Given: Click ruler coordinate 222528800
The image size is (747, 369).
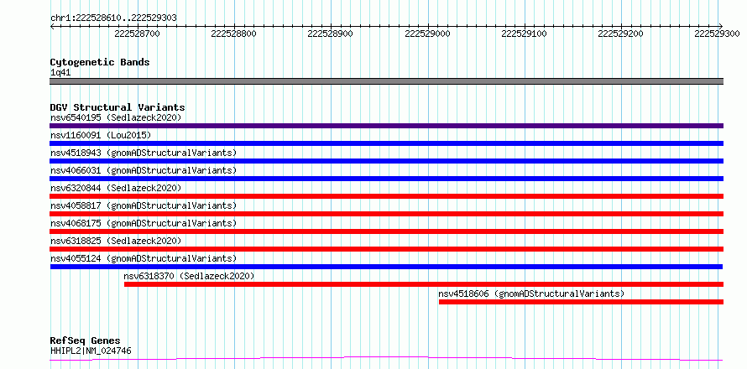Looking at the screenshot, I should pos(234,34).
